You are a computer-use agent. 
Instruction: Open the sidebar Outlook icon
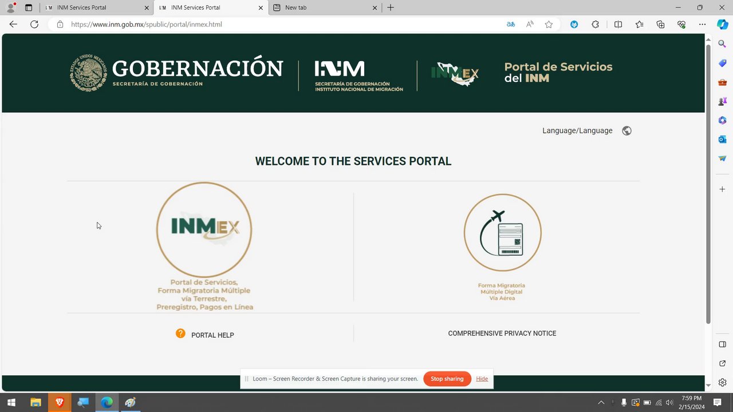723,139
